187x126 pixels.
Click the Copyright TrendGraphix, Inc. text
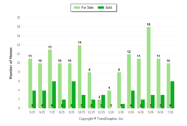(x=101, y=119)
